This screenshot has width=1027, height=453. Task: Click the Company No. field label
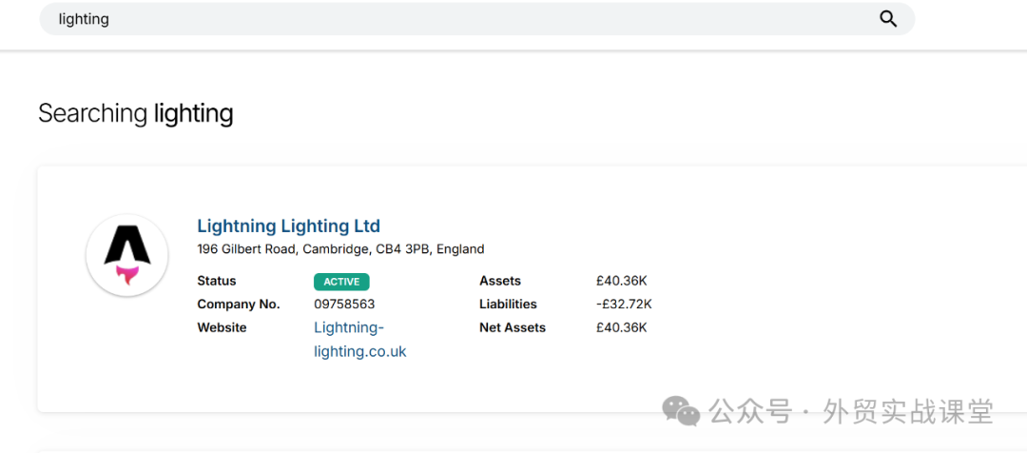[x=238, y=305]
